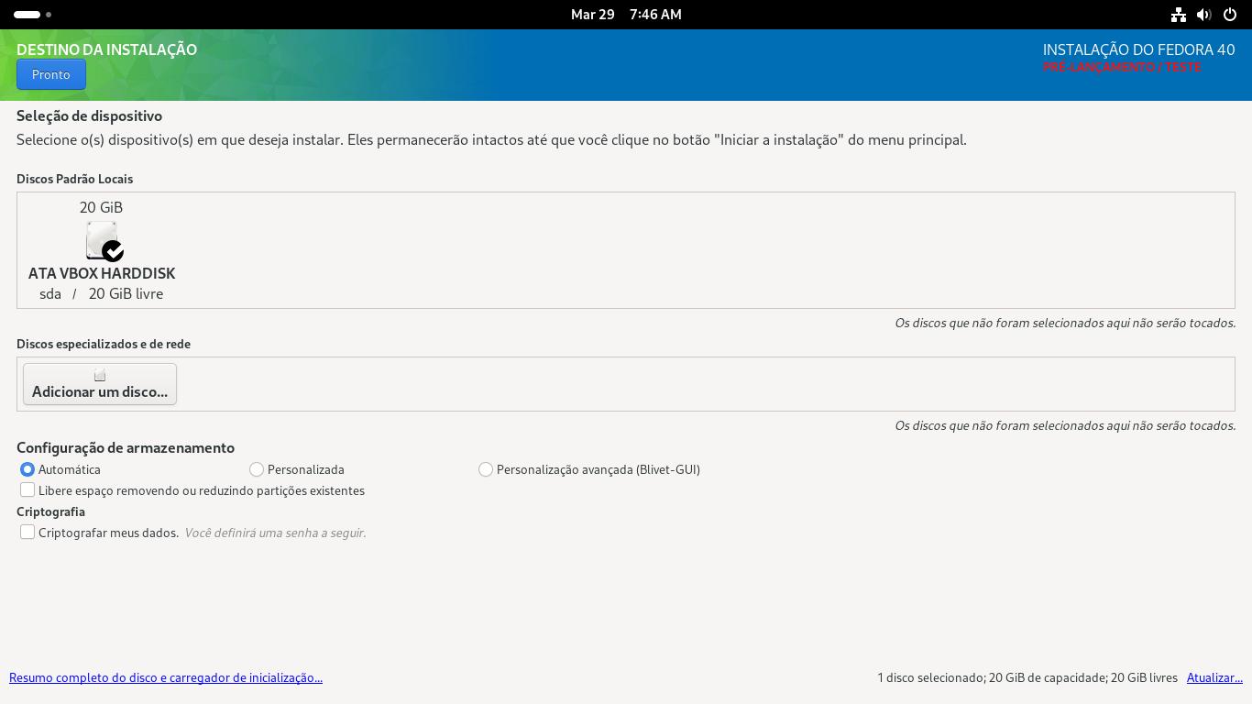Click the 'Atualizar...' link
Screen dimensions: 1252x704
(x=1214, y=677)
